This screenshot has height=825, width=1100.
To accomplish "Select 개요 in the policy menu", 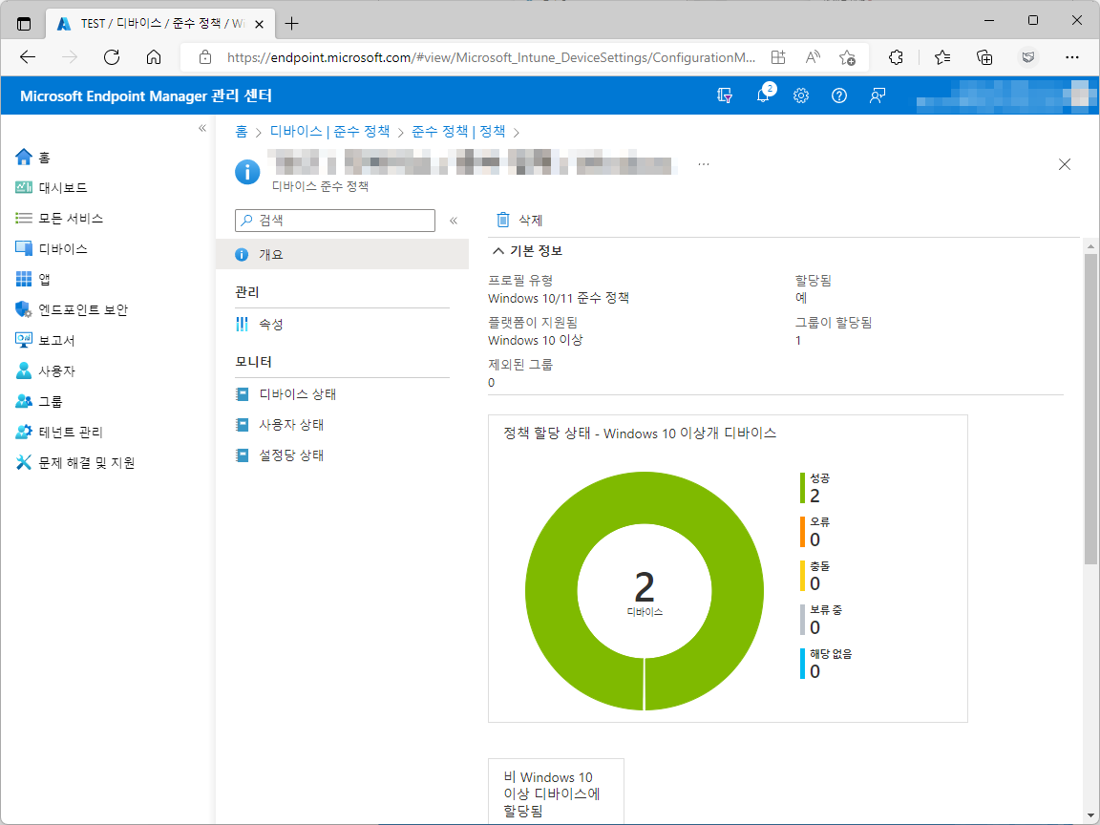I will [343, 255].
